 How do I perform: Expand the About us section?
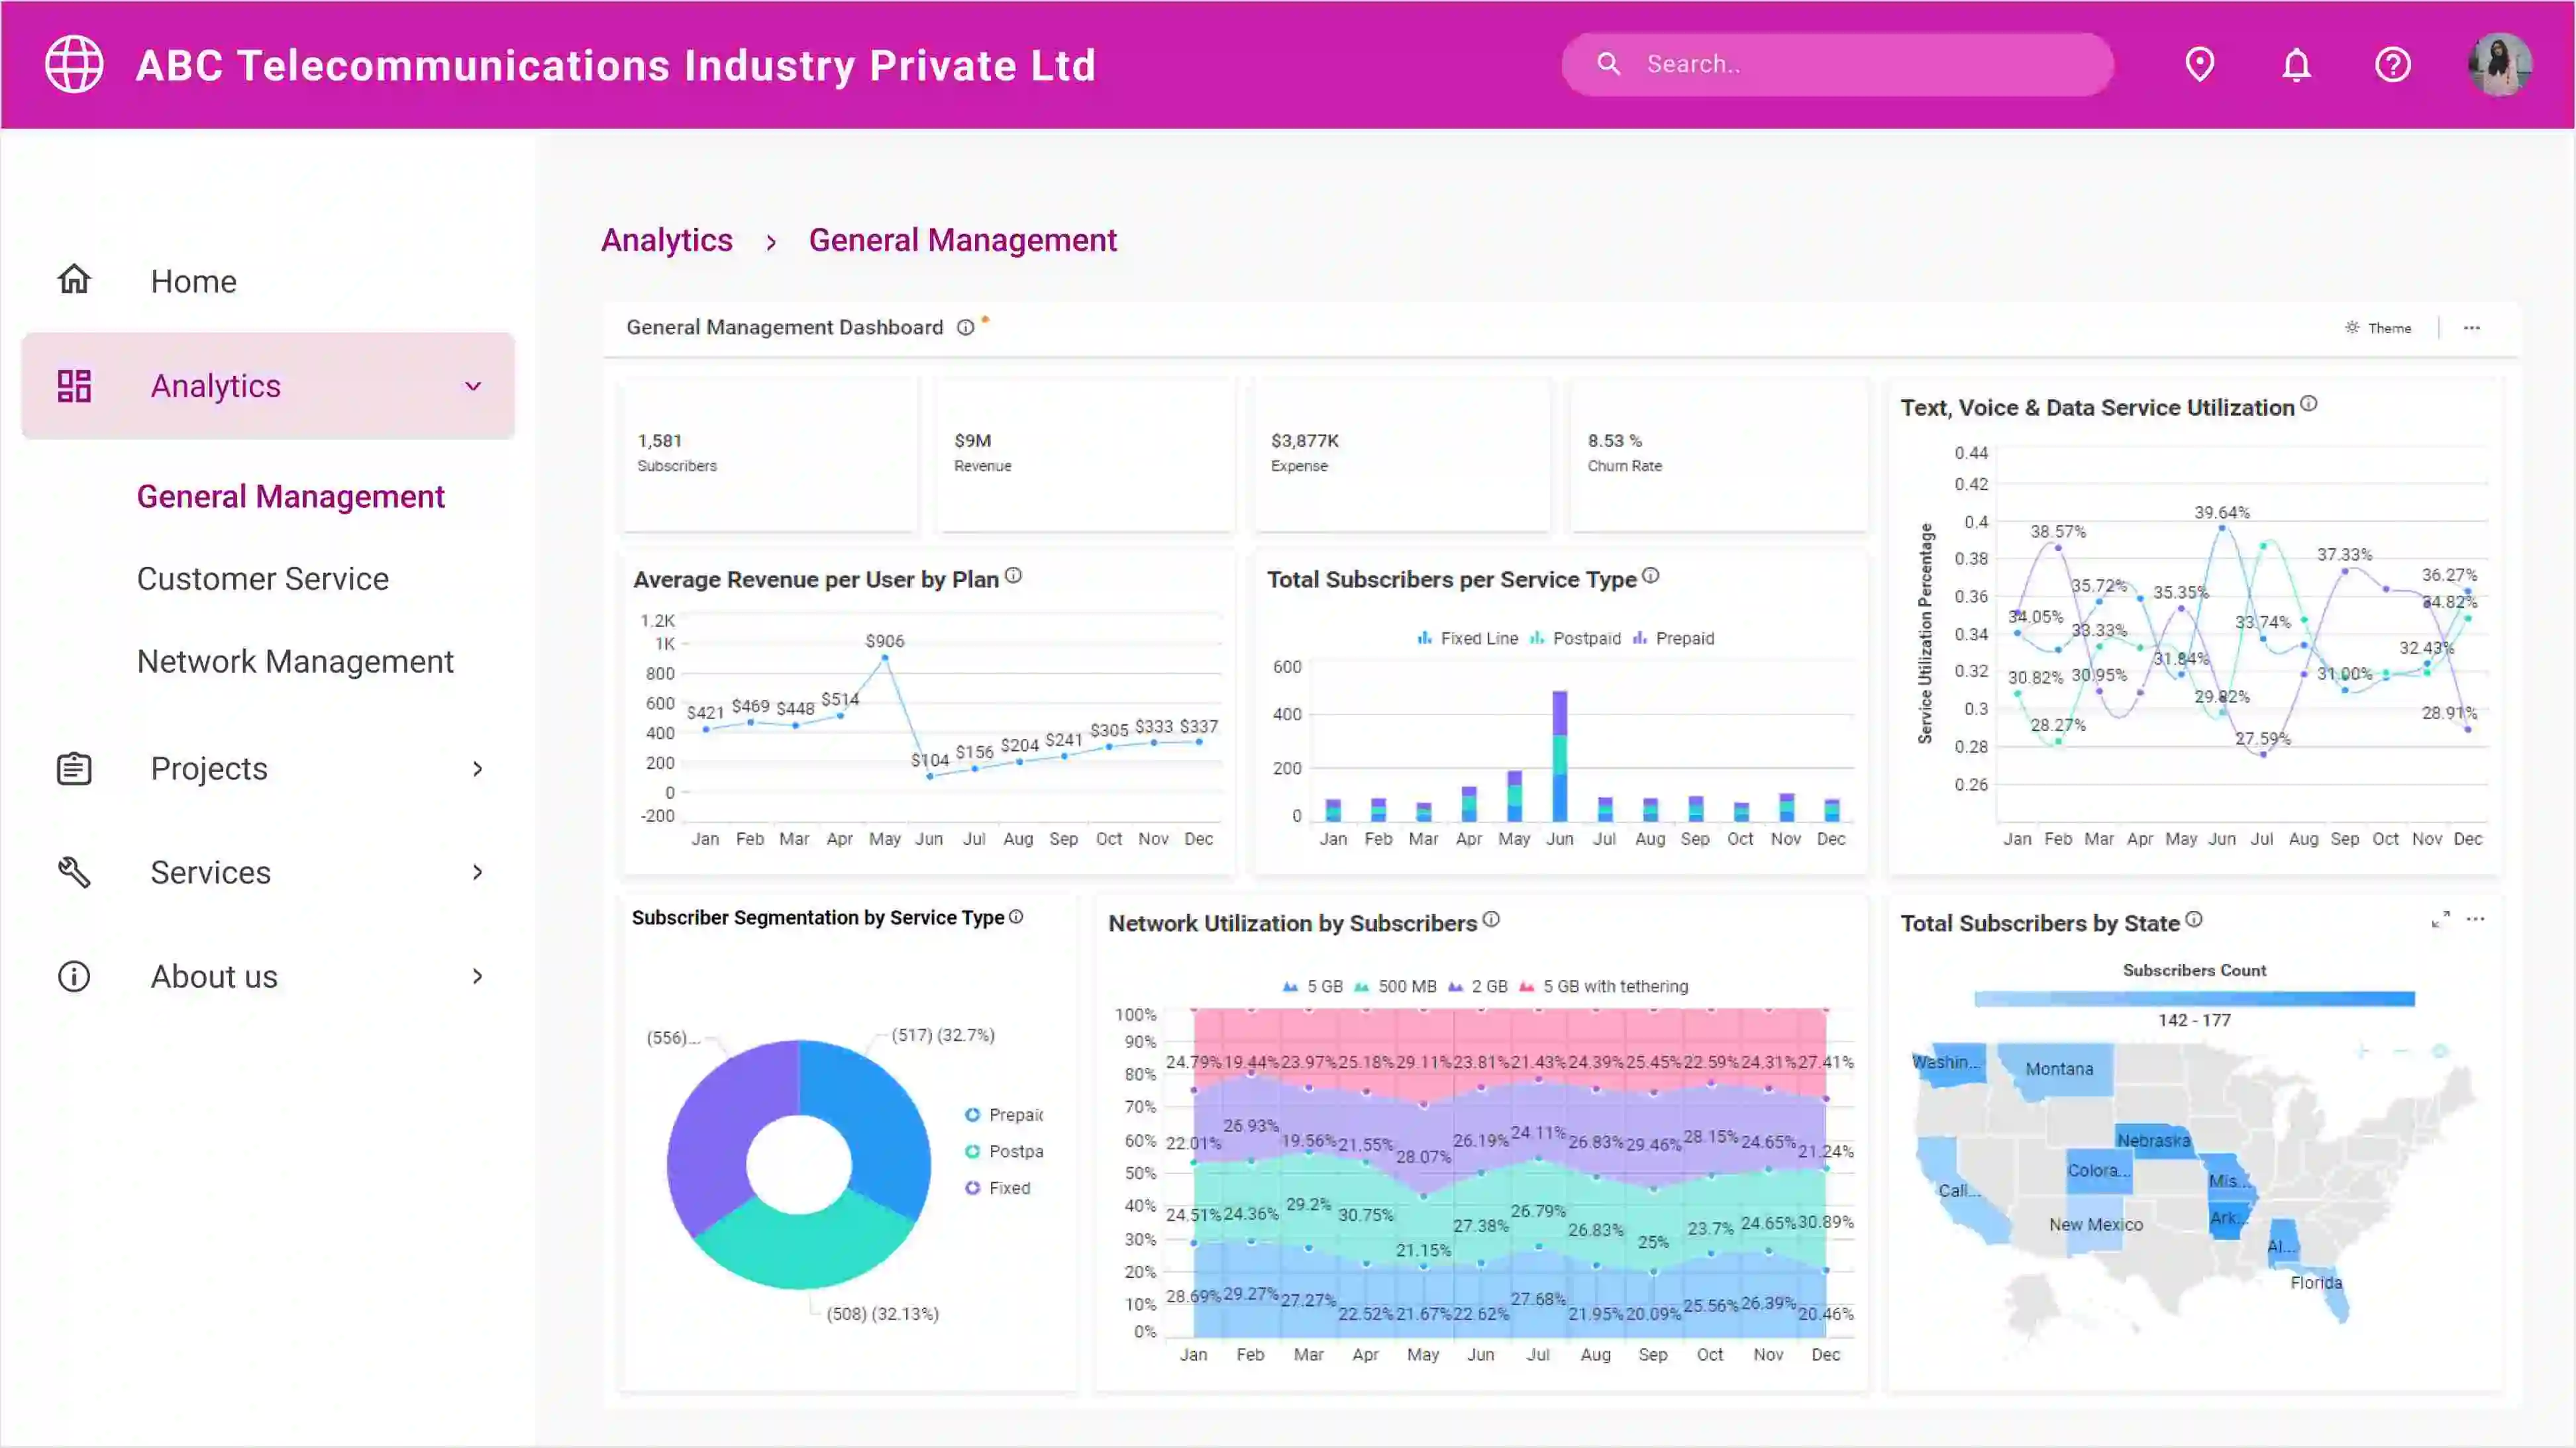click(x=476, y=977)
